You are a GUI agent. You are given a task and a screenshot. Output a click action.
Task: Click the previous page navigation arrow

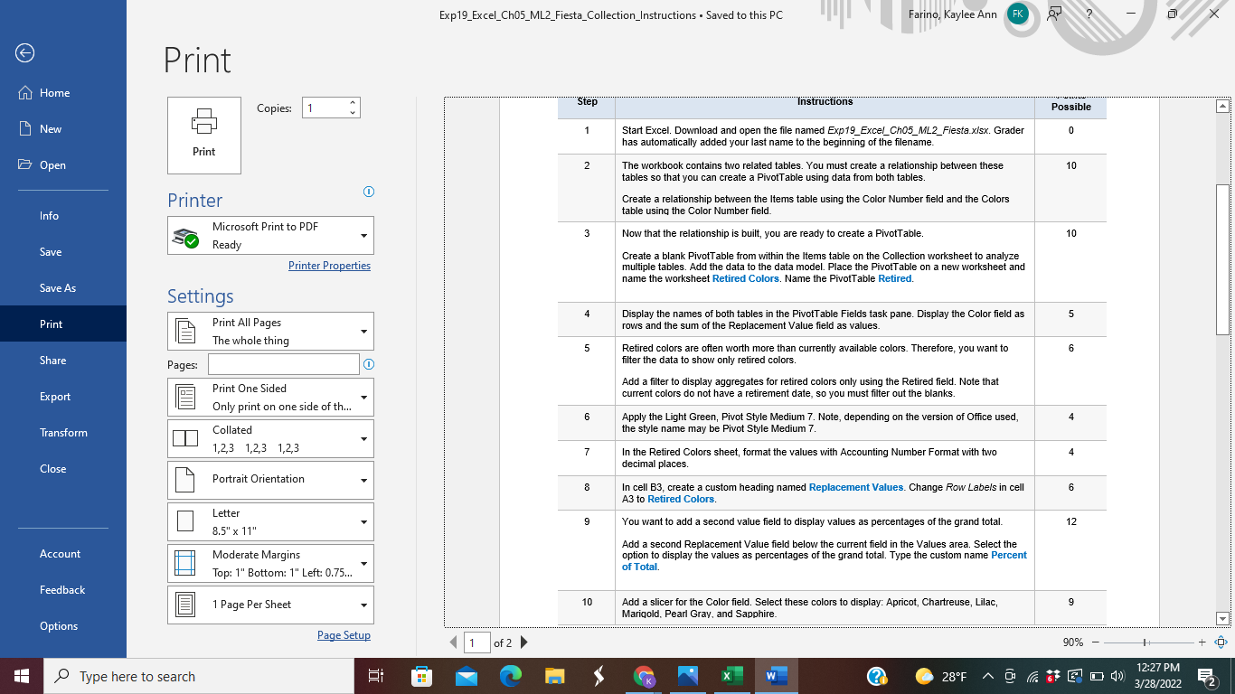pyautogui.click(x=453, y=642)
